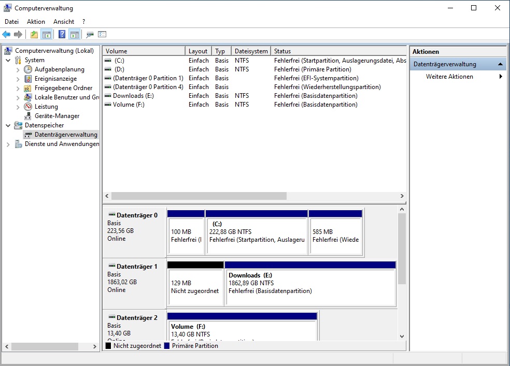Screen dimensions: 510x366
Task: Select the Datenträger 1 disk label
Action: point(134,284)
